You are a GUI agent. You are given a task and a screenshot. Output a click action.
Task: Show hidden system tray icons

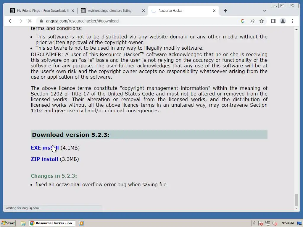[x=254, y=223]
